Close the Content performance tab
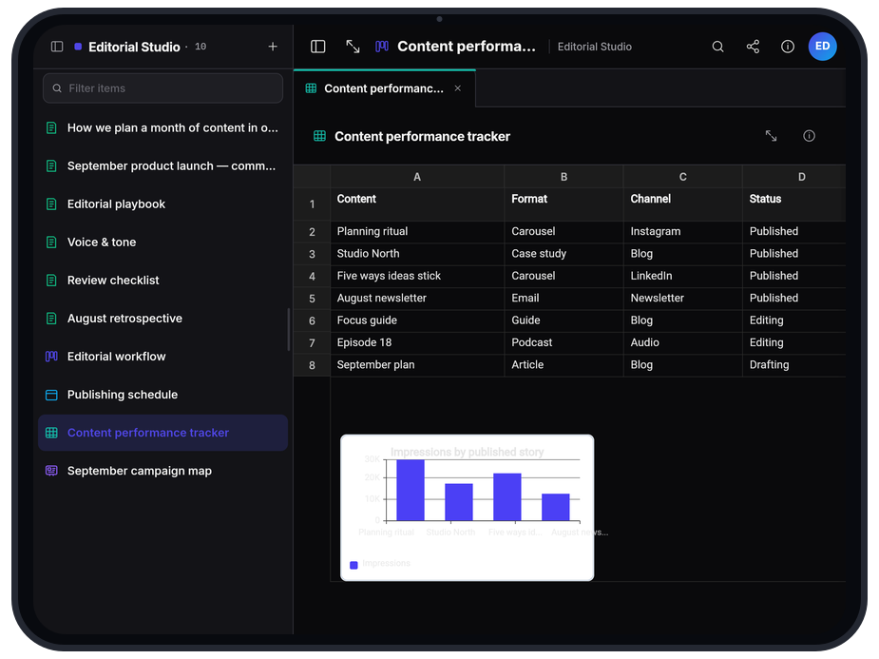 click(x=458, y=88)
